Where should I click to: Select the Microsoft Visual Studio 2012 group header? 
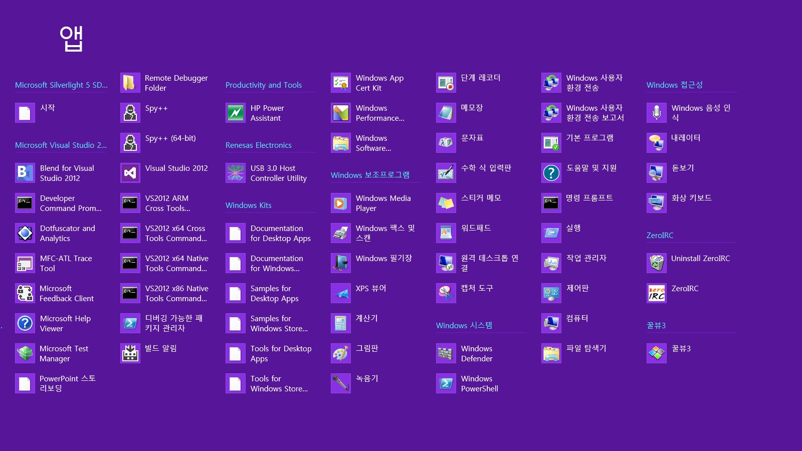pos(61,145)
